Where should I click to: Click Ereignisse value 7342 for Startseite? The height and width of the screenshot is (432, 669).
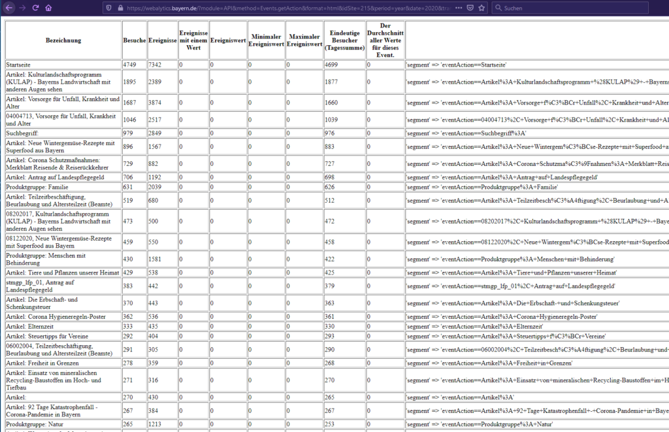click(x=155, y=65)
